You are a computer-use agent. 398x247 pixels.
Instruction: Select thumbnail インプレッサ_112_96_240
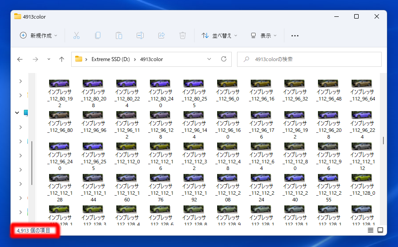pos(59,146)
